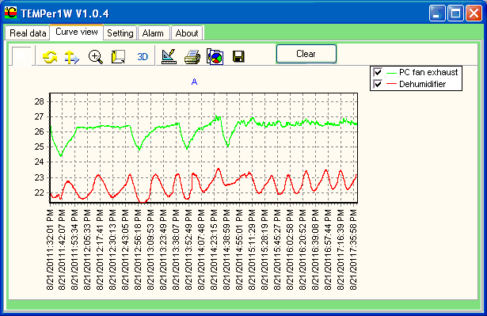
Task: Click the 8/21/2011 7:35:58 PM axis label
Action: [x=354, y=249]
